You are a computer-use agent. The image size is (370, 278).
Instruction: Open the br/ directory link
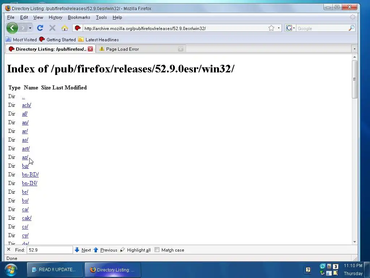[x=25, y=192]
